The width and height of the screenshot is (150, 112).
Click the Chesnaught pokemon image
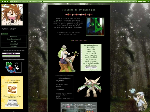[89, 87]
